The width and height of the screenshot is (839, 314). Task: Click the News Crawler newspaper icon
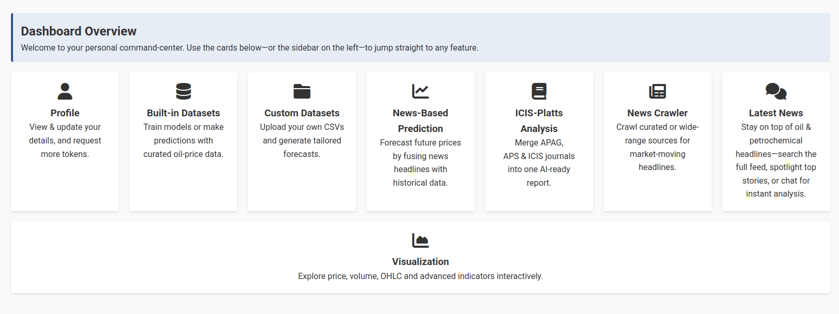(657, 91)
